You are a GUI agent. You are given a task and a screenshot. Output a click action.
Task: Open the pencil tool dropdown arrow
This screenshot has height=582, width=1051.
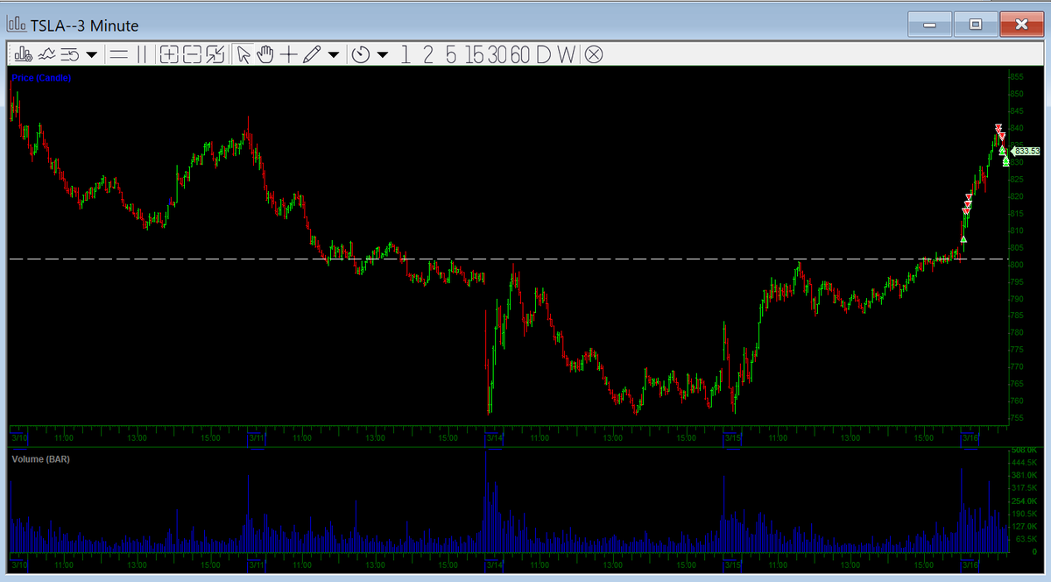(334, 56)
